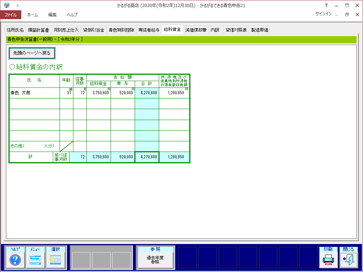Viewport: 363px width, 272px height.
Task: Minimize the ribbon next to サインイン
Action: click(x=337, y=15)
